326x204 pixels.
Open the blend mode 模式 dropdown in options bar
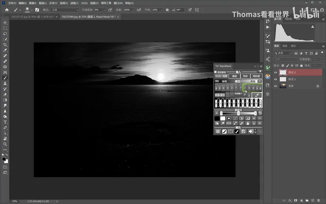65,10
